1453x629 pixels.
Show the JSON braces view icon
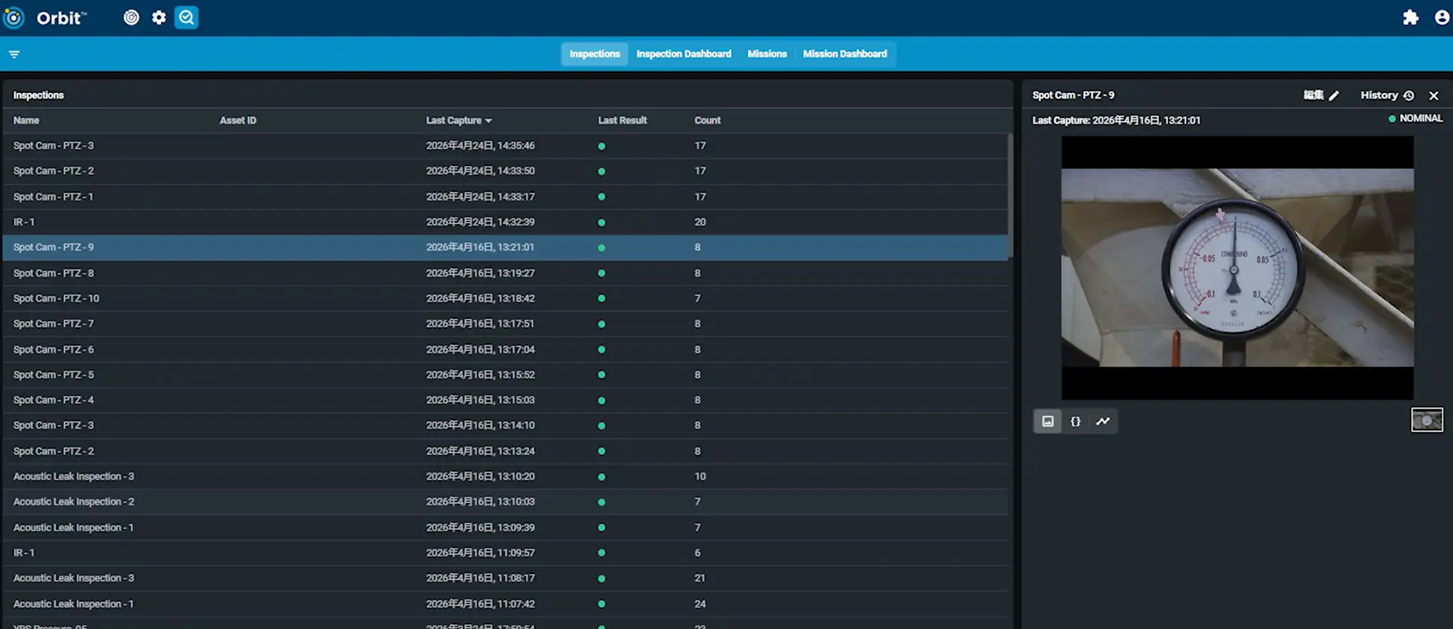(1075, 421)
